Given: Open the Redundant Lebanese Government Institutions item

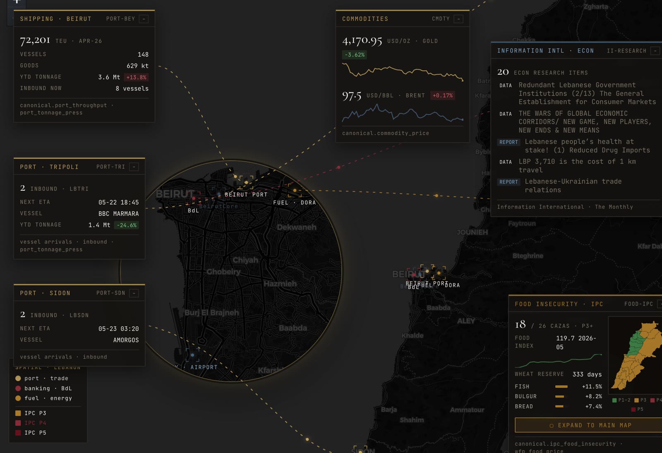Looking at the screenshot, I should (578, 93).
